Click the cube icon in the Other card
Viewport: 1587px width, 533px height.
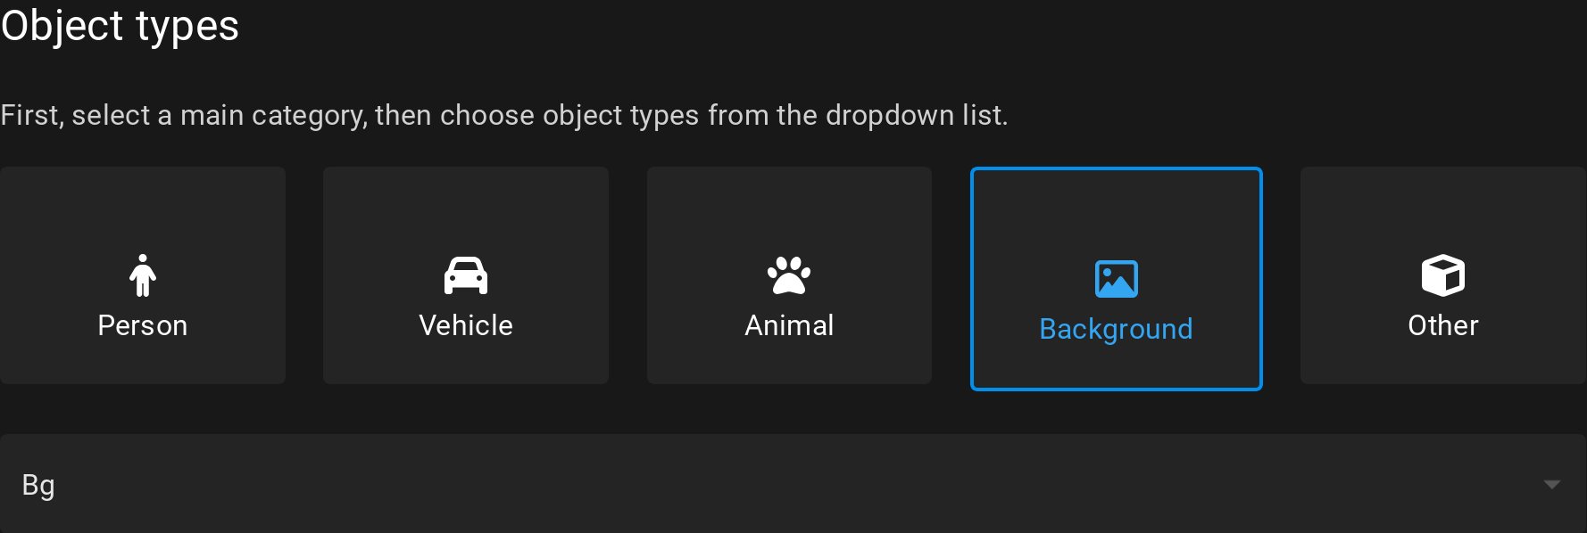(1442, 276)
